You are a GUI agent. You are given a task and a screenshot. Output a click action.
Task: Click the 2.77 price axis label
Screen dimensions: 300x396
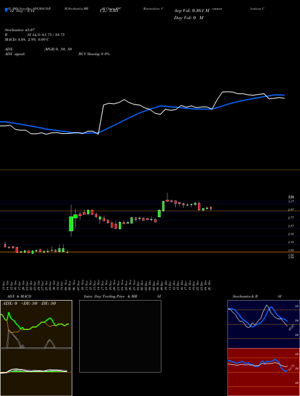tap(290, 218)
